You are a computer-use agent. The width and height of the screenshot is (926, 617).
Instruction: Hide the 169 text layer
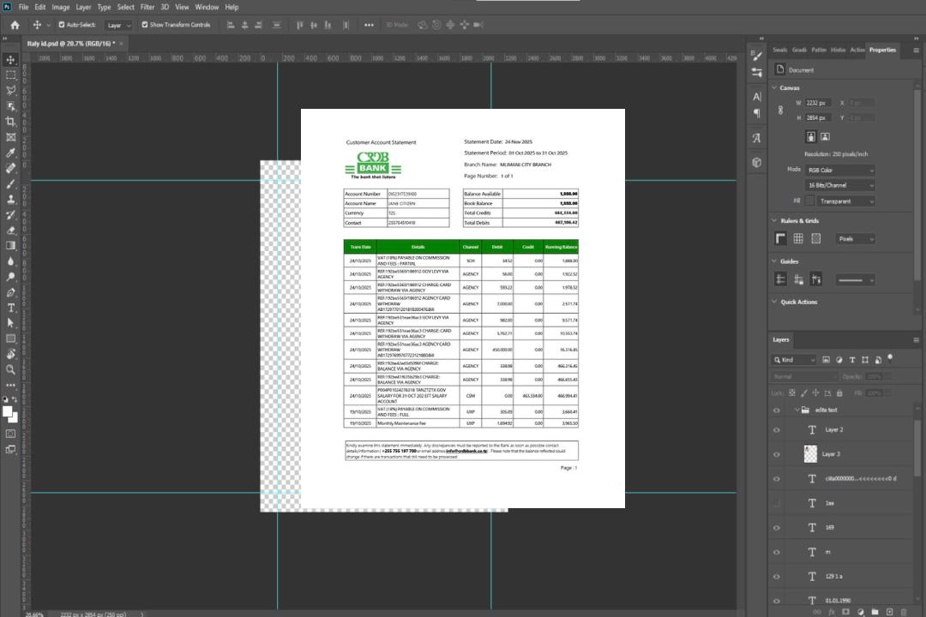point(777,529)
